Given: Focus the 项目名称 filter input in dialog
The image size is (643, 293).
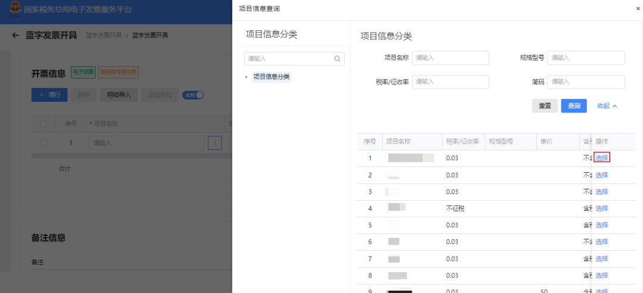Looking at the screenshot, I should click(451, 58).
